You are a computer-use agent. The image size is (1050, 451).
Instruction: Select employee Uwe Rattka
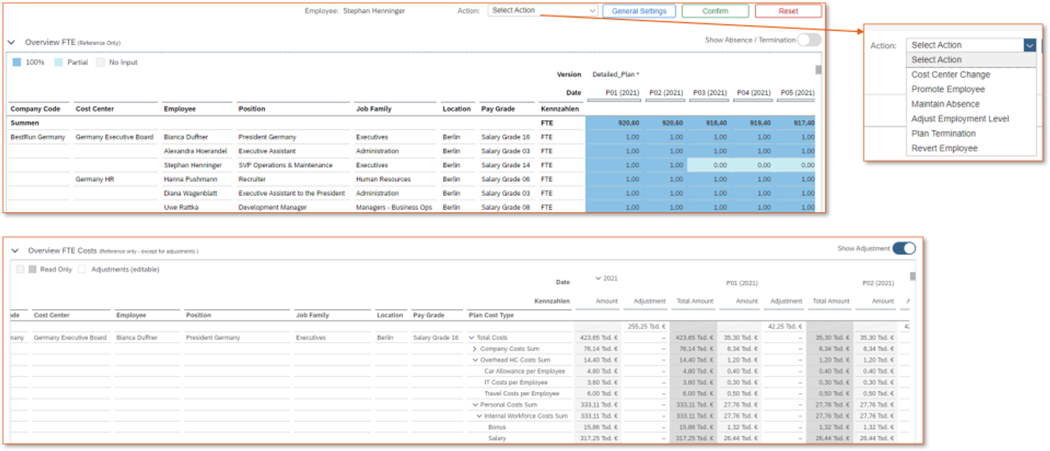coord(181,207)
